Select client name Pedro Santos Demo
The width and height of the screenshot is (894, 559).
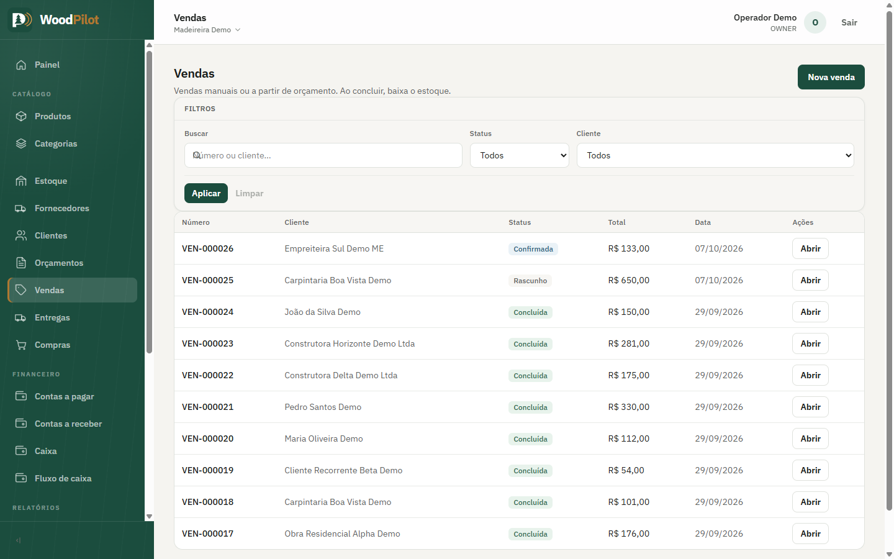click(x=323, y=407)
